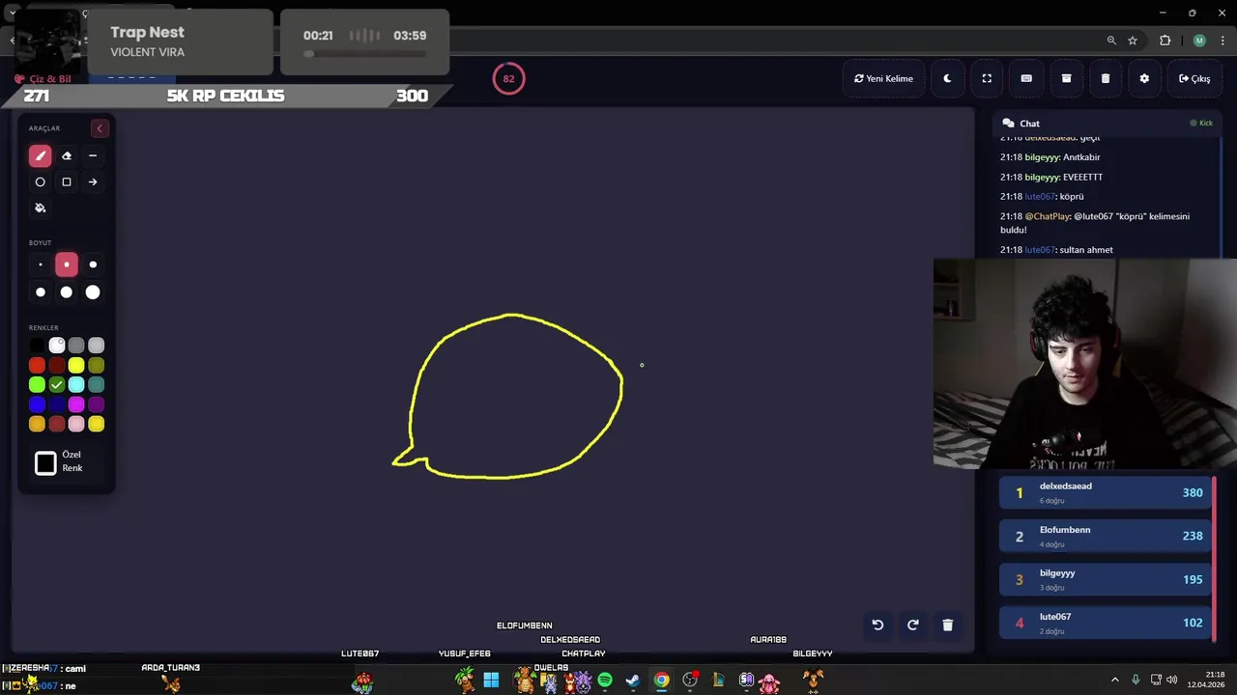The width and height of the screenshot is (1237, 695).
Task: Select the checked dark green swatch
Action: pos(57,385)
